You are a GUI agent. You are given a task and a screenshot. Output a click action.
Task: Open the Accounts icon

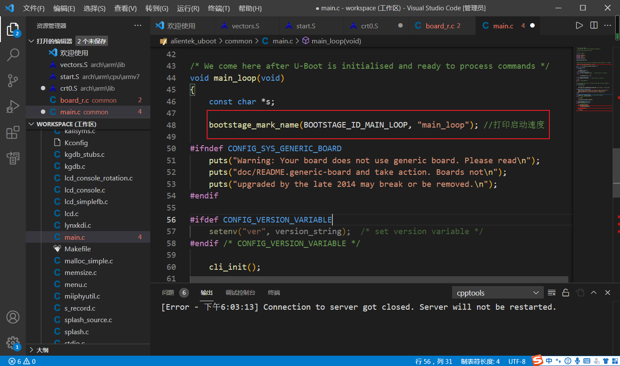pos(13,317)
